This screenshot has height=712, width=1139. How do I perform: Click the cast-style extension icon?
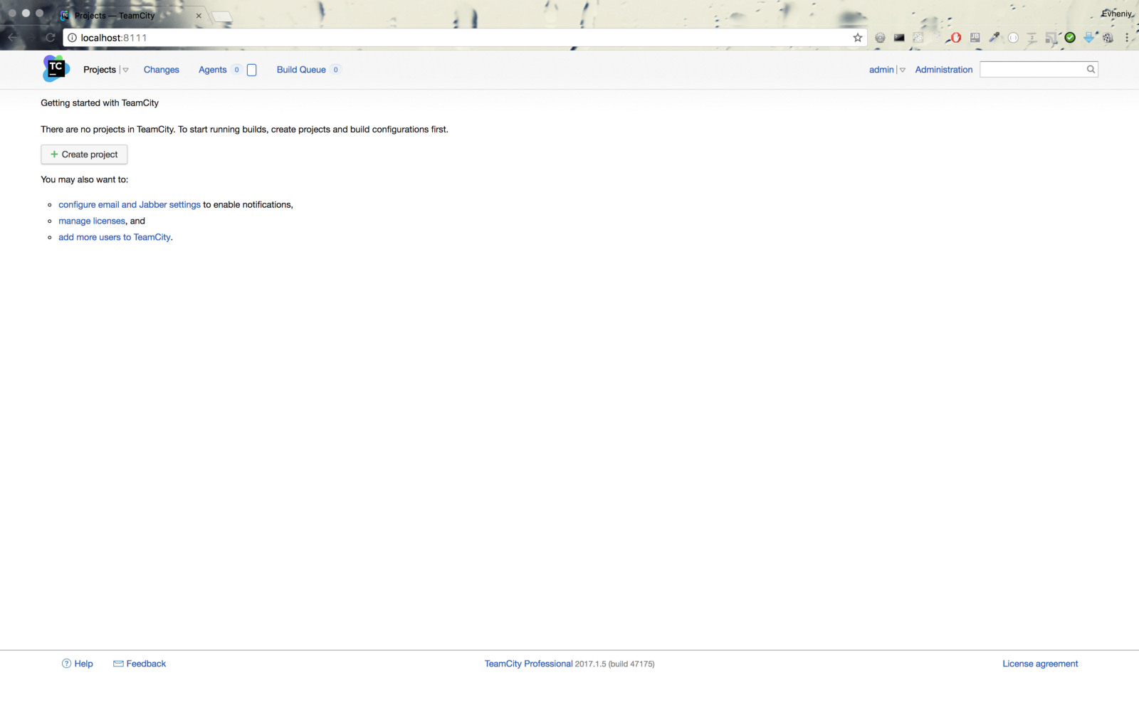coord(1051,38)
